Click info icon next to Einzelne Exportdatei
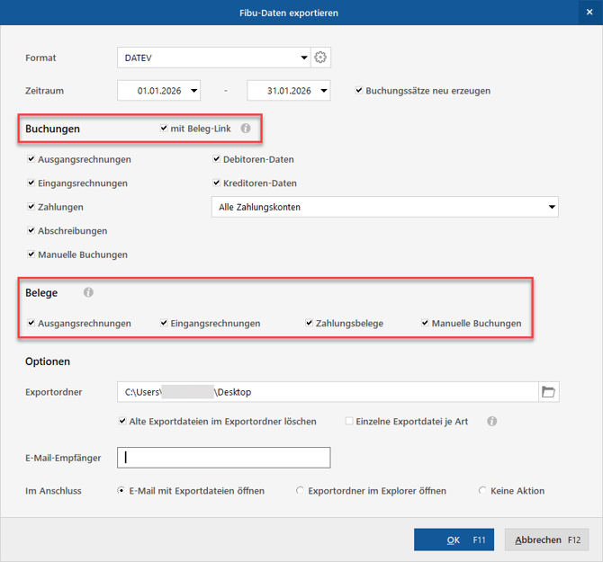Image resolution: width=603 pixels, height=562 pixels. [492, 421]
